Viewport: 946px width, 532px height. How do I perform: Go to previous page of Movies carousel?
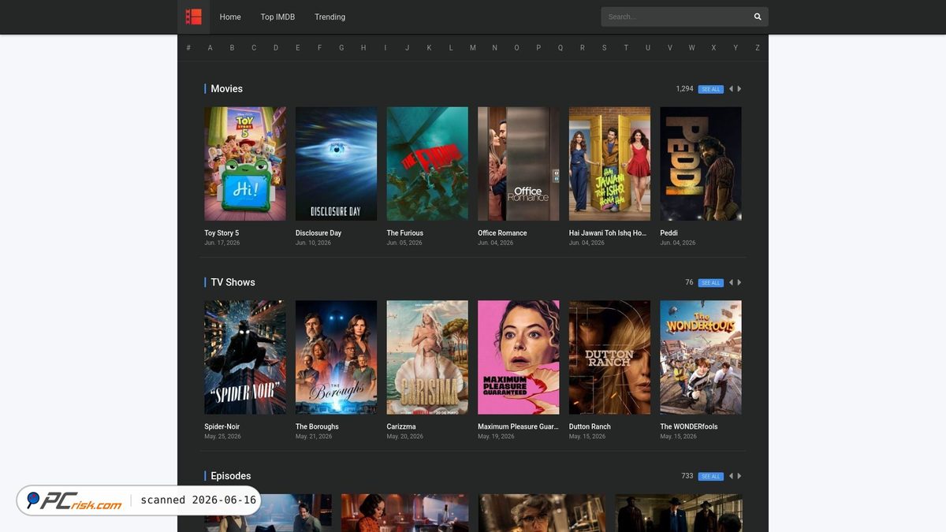tap(731, 89)
